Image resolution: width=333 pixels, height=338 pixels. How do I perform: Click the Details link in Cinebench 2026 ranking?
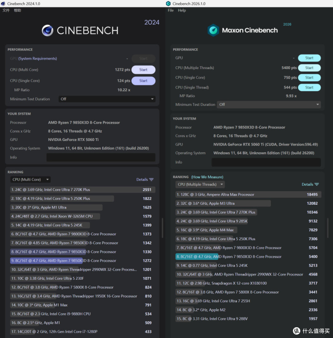[x=307, y=184]
